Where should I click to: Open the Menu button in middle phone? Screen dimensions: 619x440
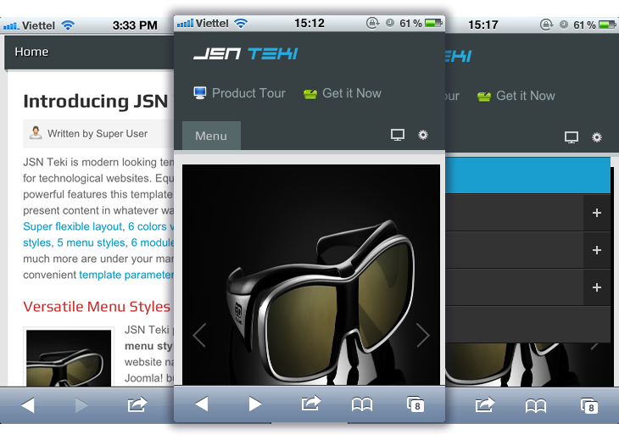coord(211,136)
